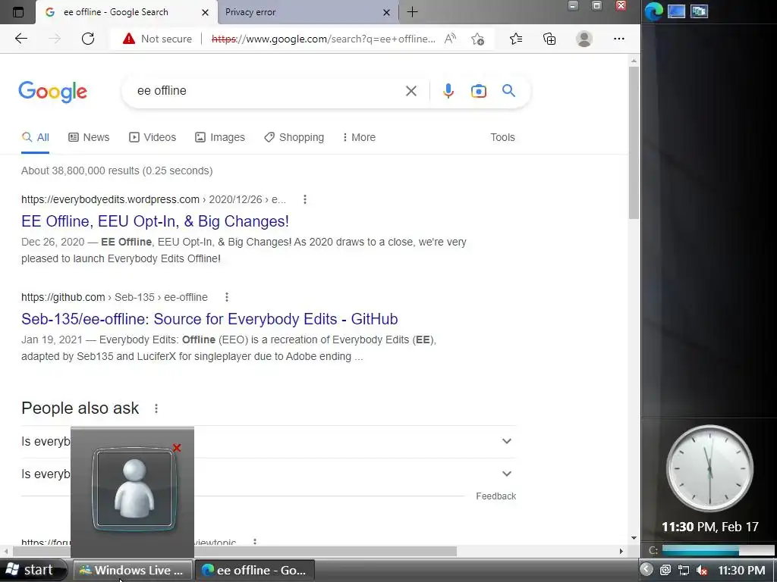
Task: Click the muted volume tray icon
Action: click(x=702, y=570)
